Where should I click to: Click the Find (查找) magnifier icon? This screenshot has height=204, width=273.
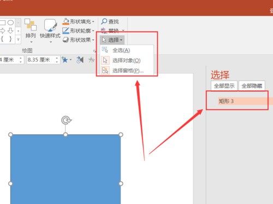(104, 21)
